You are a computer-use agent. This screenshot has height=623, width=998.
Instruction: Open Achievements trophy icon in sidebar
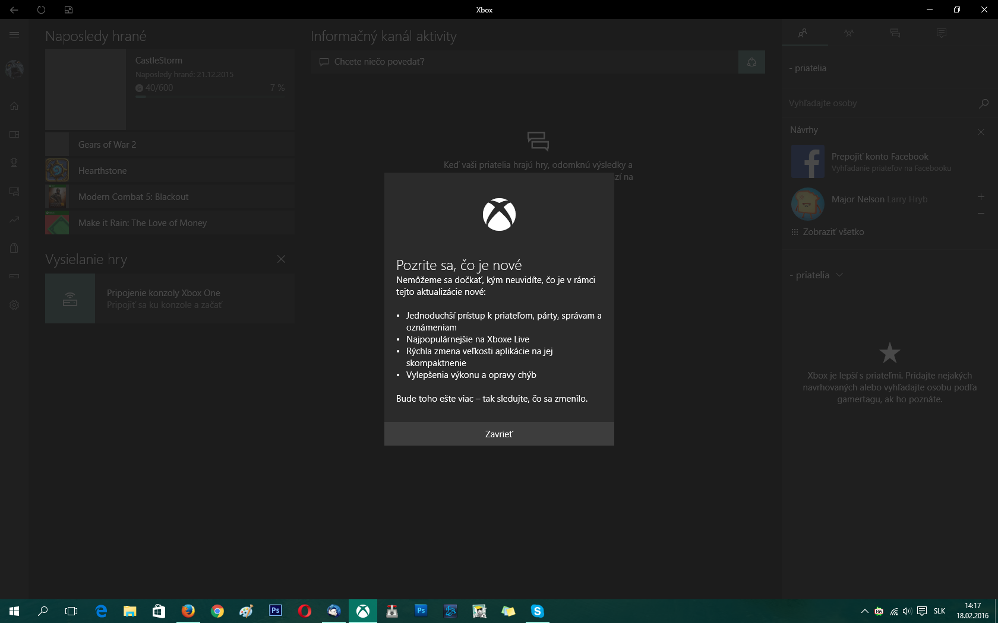coord(14,163)
